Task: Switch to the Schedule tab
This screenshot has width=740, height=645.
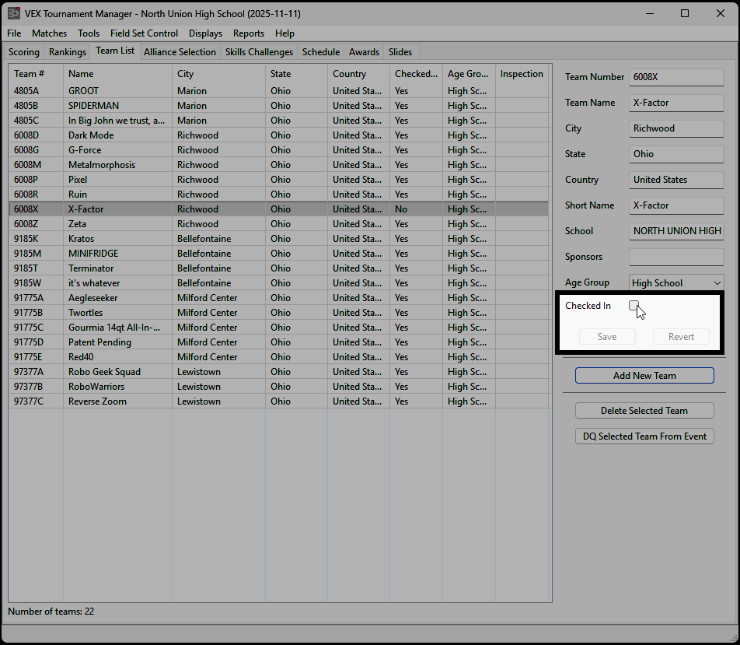Action: (x=321, y=52)
